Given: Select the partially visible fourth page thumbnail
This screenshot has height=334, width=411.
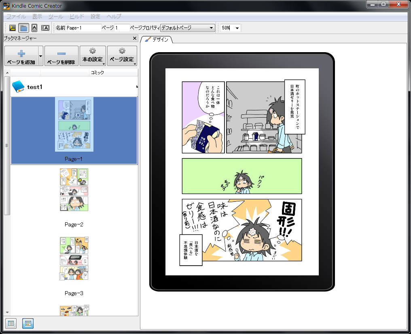Looking at the screenshot, I should [74, 311].
